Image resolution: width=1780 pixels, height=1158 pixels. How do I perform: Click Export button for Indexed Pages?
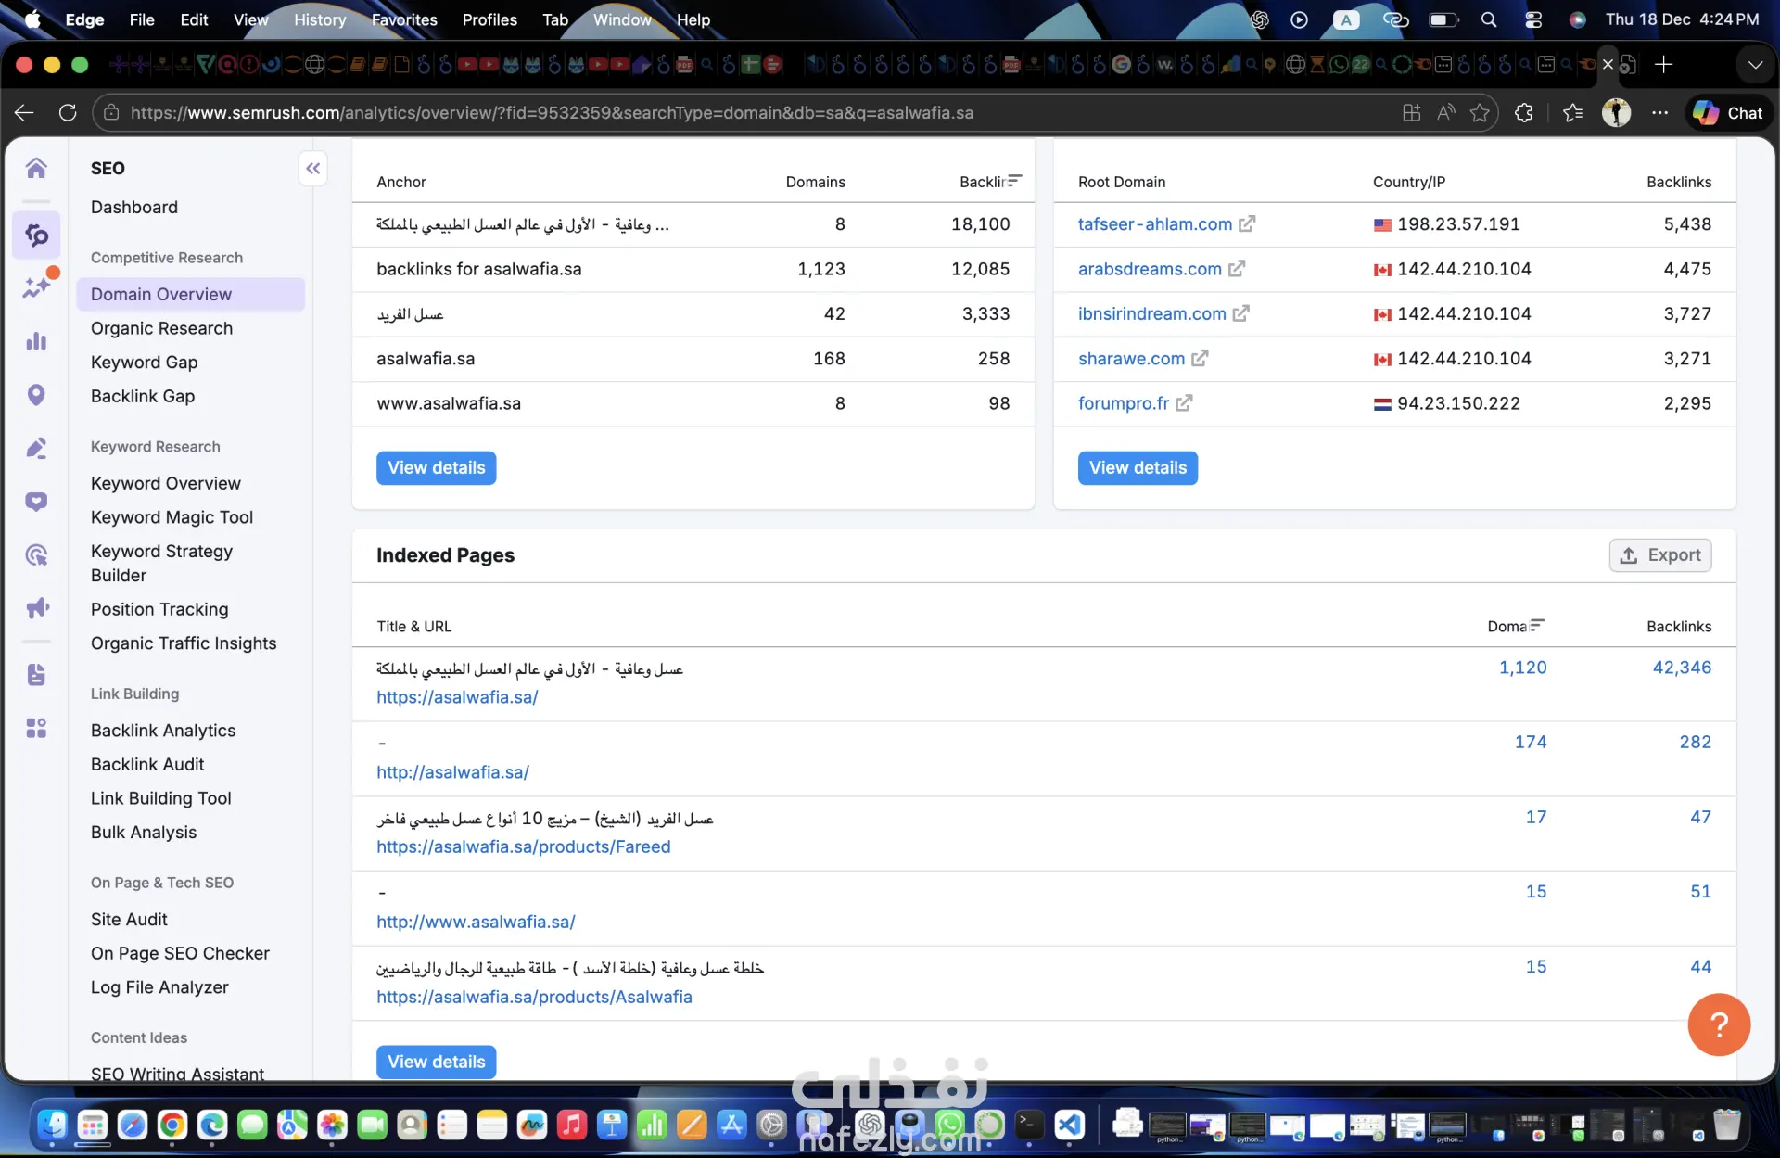coord(1659,555)
